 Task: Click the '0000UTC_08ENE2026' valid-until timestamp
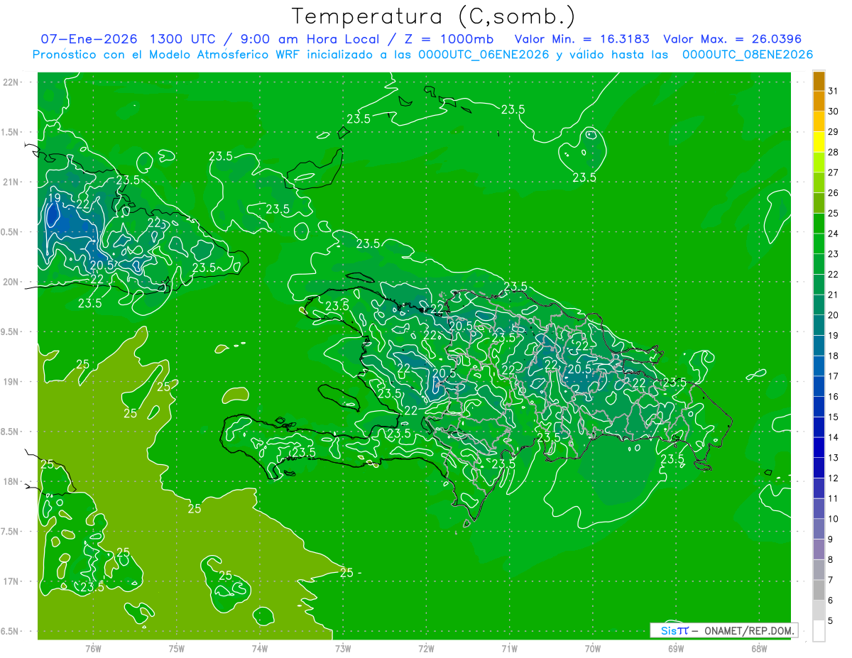point(747,55)
